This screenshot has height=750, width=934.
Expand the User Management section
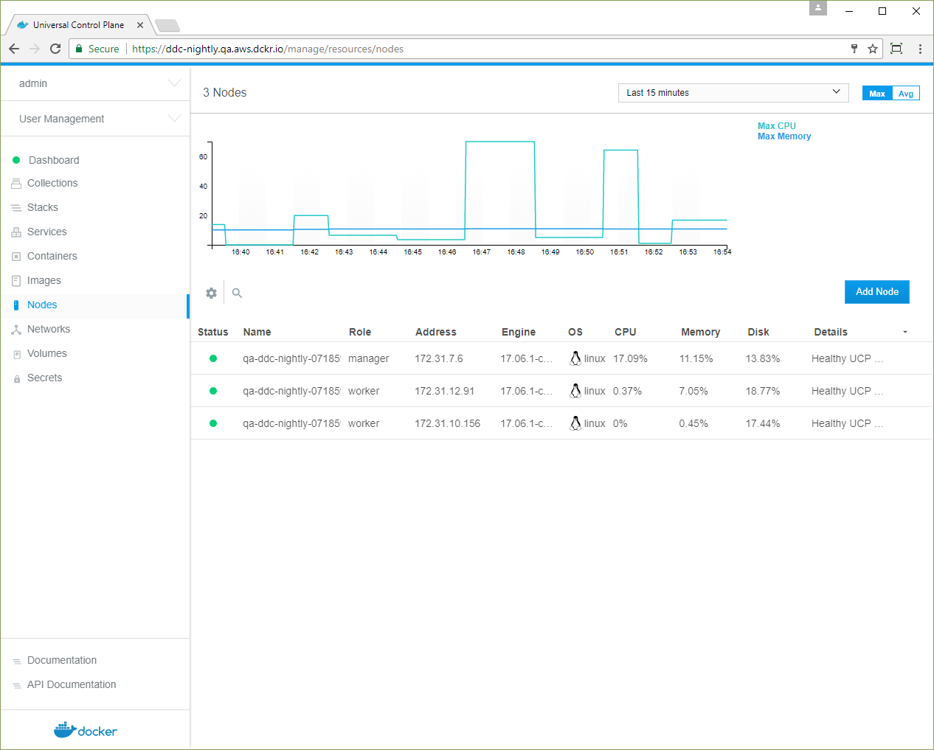94,119
